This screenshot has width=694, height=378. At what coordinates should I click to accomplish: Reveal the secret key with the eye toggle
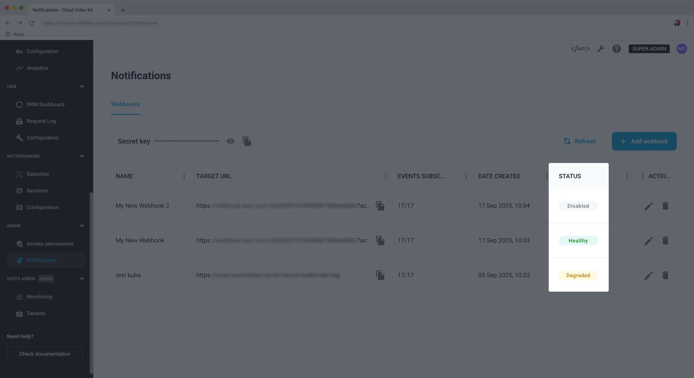(230, 141)
